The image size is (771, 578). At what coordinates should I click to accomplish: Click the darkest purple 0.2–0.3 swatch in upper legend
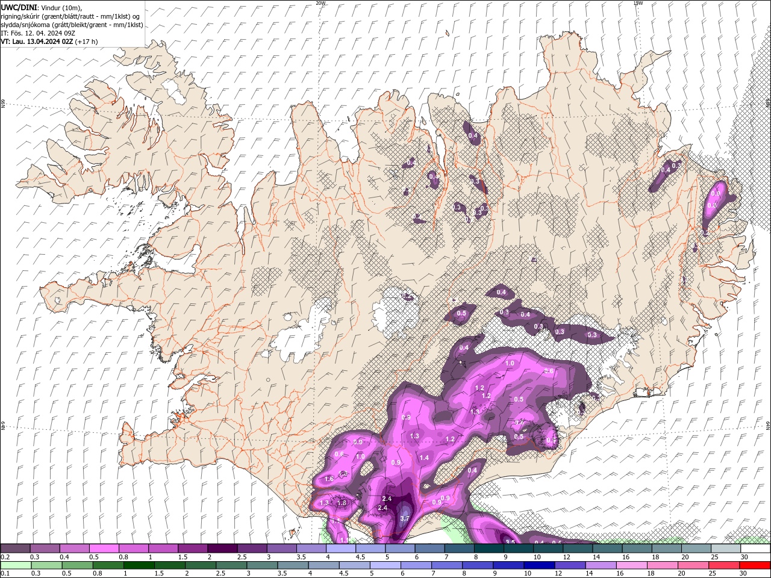click(x=15, y=548)
